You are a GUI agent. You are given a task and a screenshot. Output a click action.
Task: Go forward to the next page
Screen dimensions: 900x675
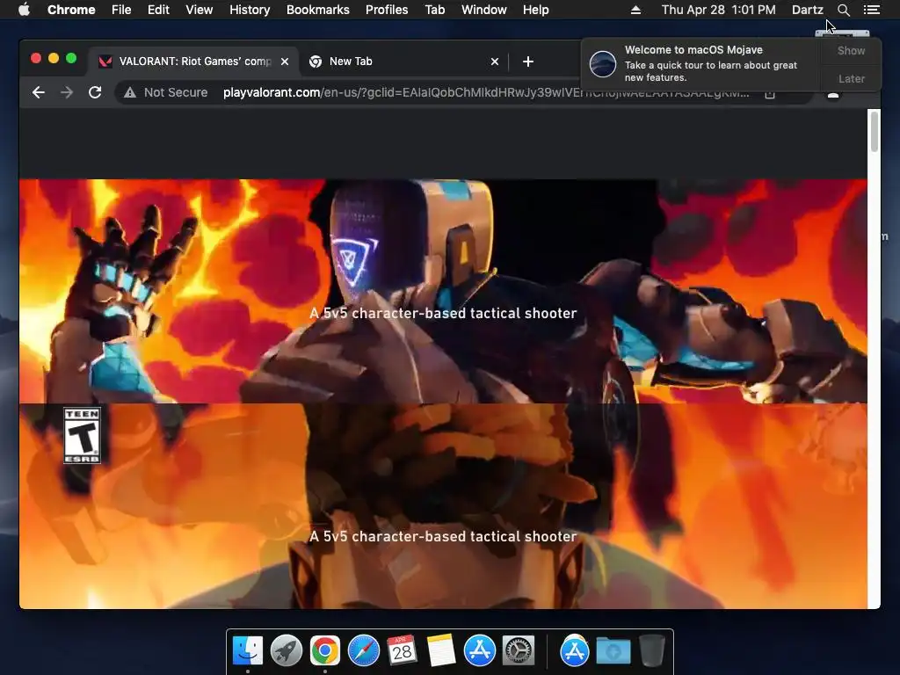click(67, 92)
